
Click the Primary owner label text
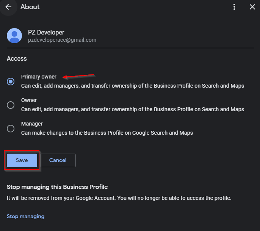pyautogui.click(x=39, y=77)
